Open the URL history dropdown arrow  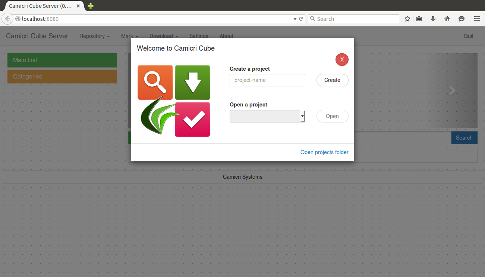pos(295,19)
